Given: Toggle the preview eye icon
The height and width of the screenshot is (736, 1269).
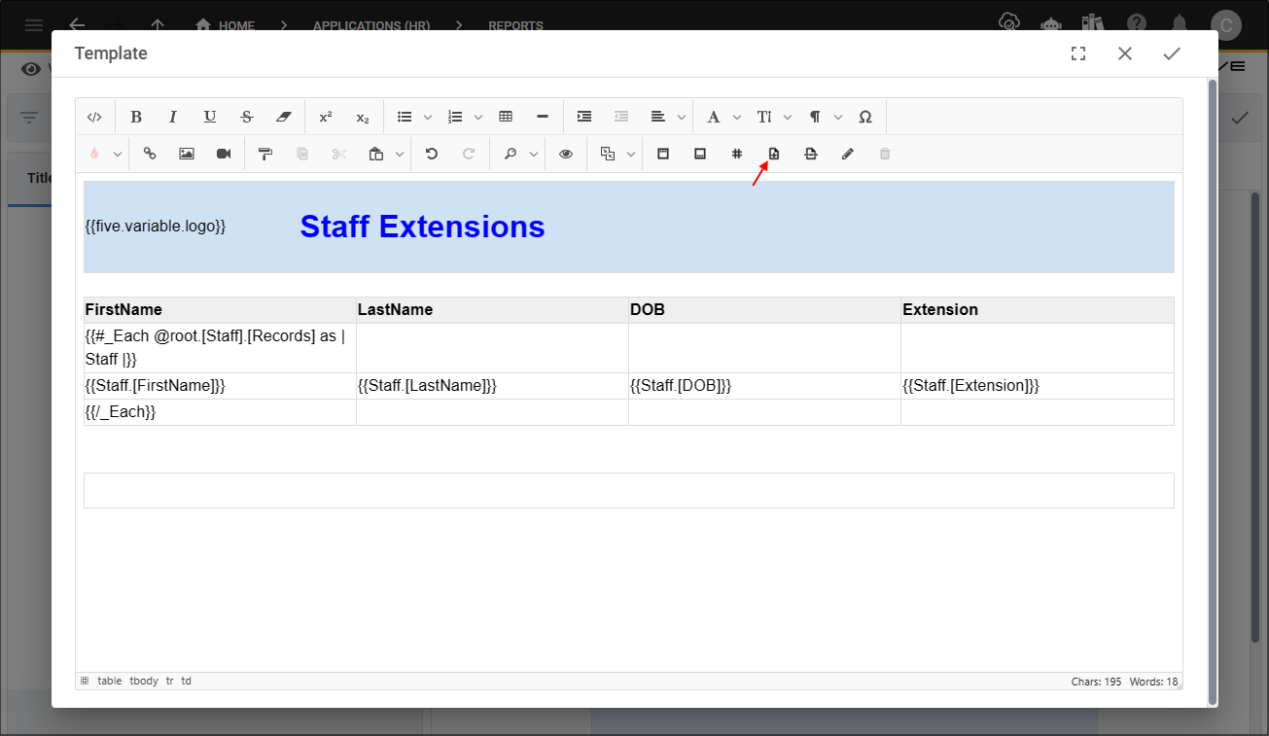Looking at the screenshot, I should 565,153.
